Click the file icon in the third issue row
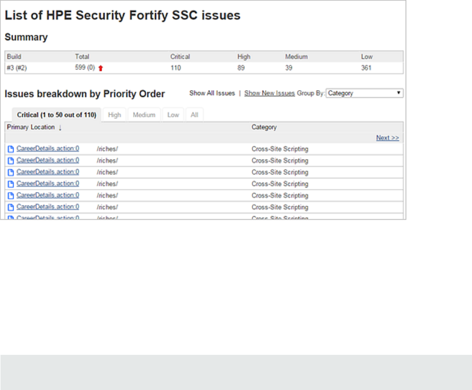 11,172
